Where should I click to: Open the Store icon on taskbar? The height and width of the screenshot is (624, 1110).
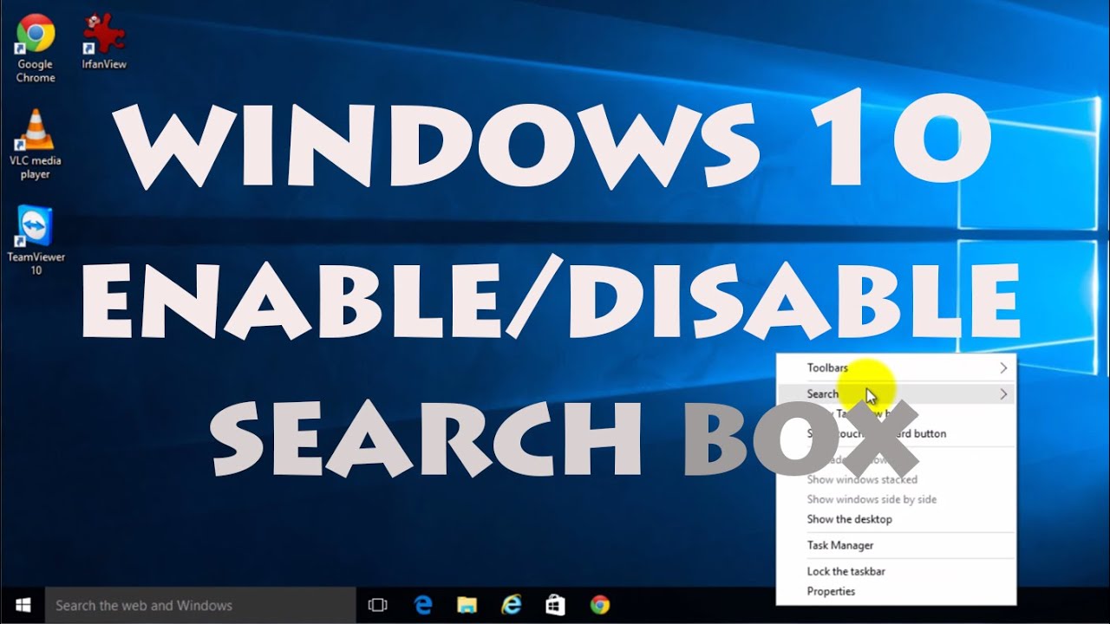click(x=555, y=605)
